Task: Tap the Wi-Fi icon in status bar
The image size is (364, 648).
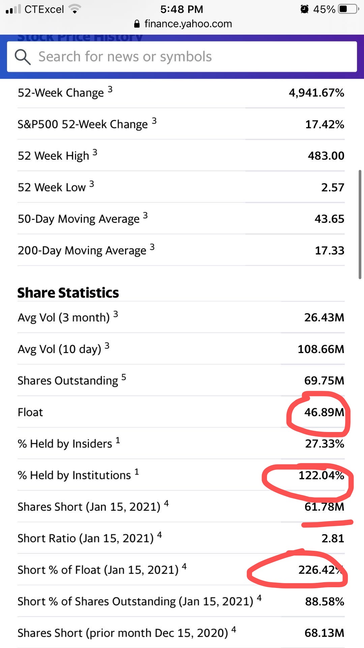Action: tap(74, 9)
